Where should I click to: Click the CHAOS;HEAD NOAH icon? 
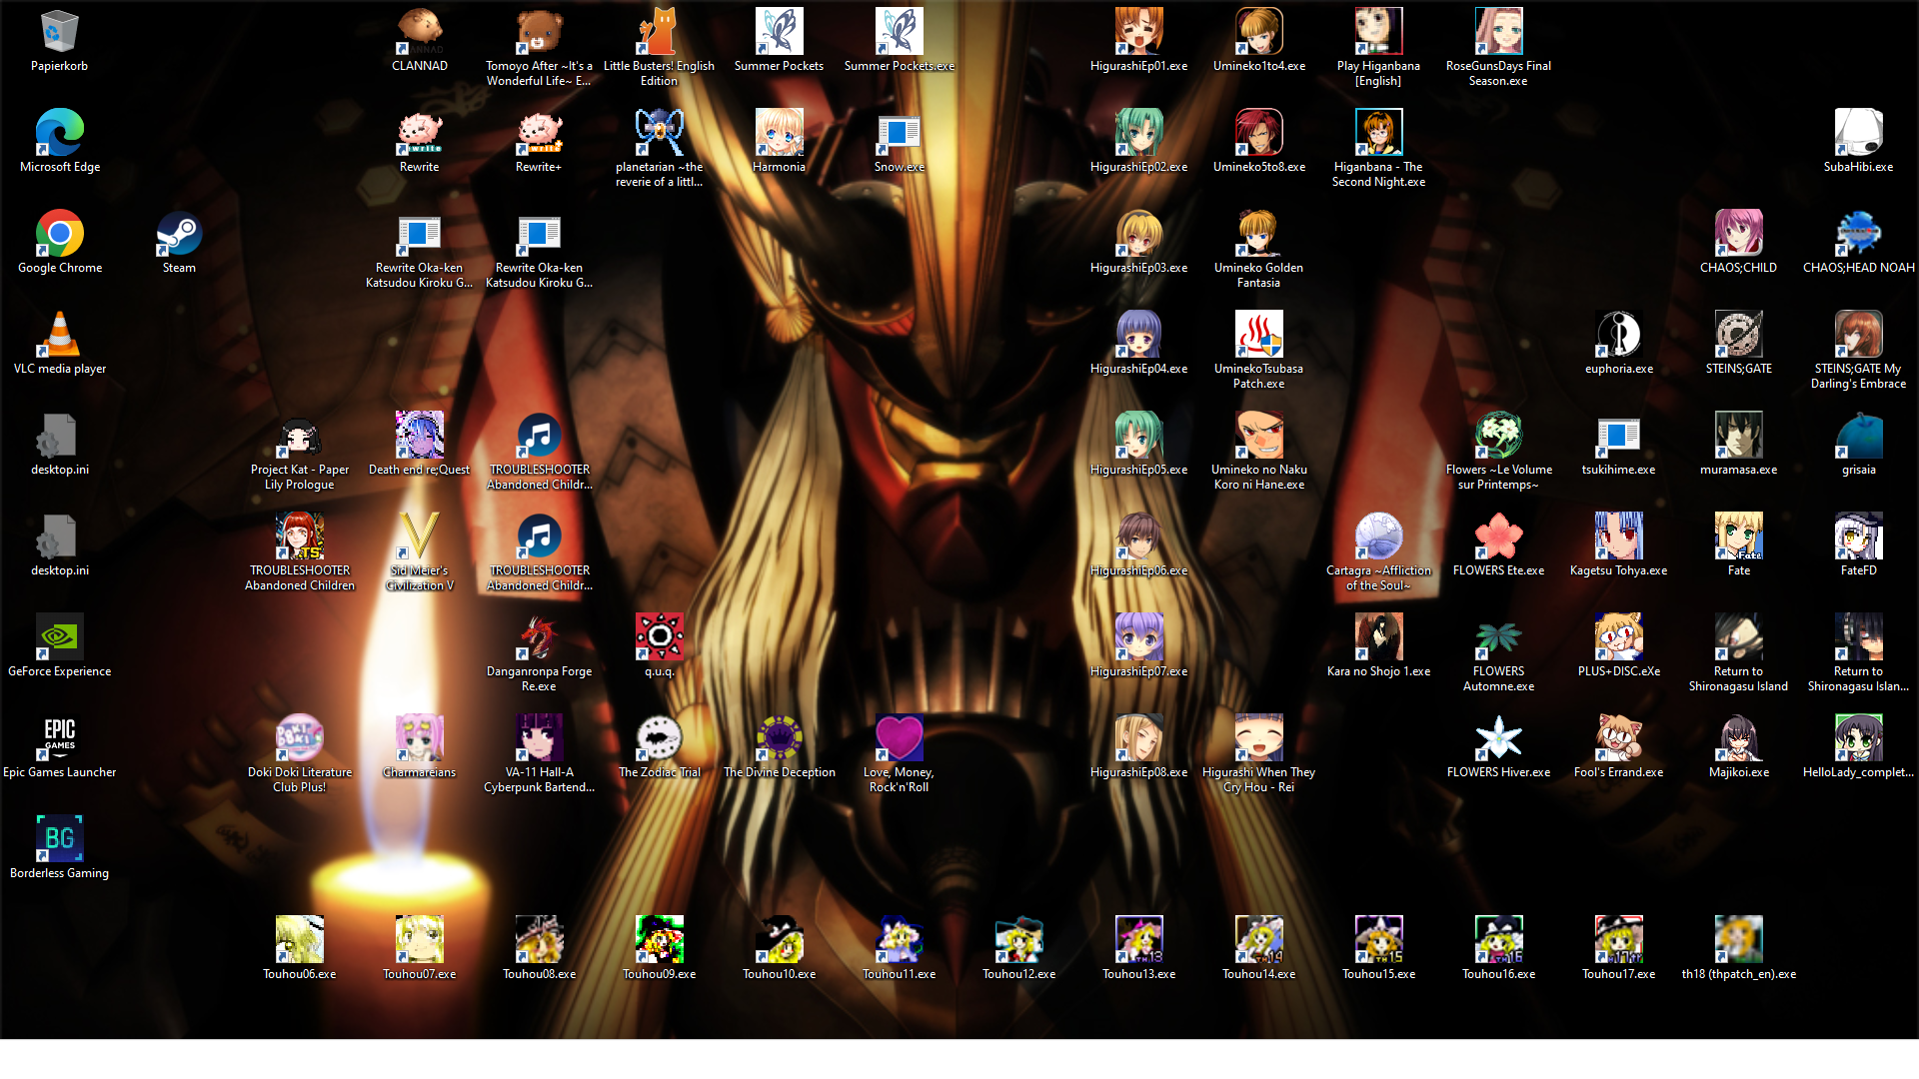pos(1858,234)
